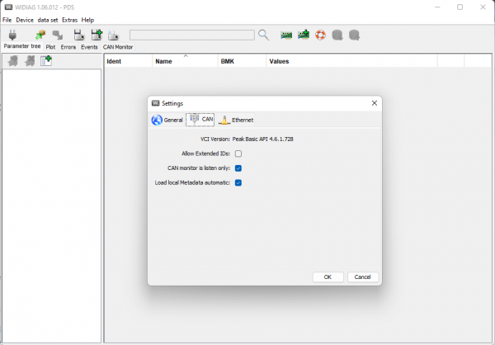Cancel the Settings dialog
The height and width of the screenshot is (345, 495).
tap(363, 276)
